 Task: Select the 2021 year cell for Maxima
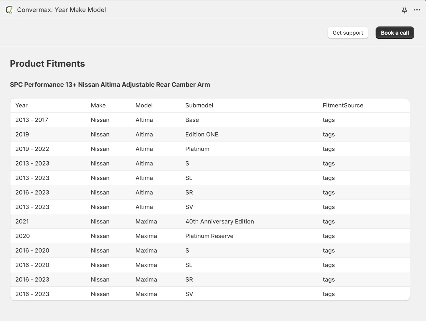[22, 221]
